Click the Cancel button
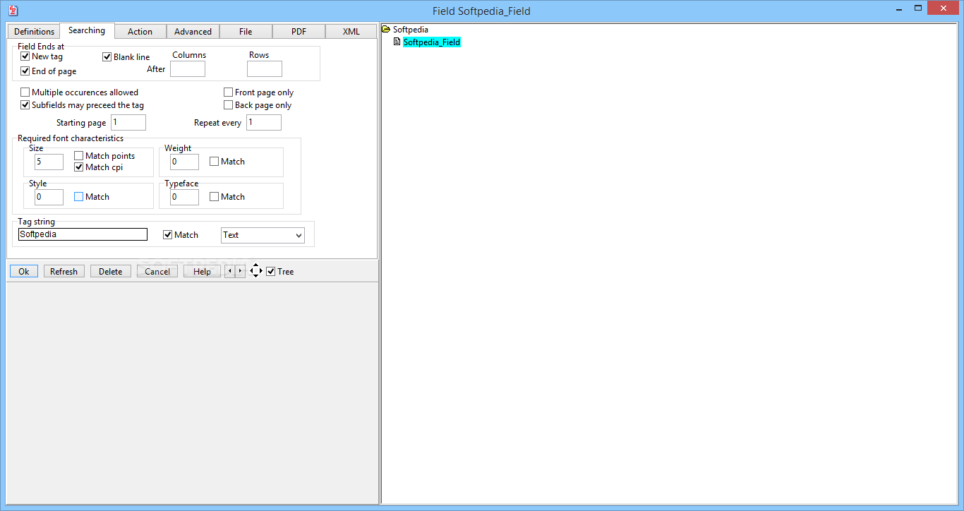 157,271
